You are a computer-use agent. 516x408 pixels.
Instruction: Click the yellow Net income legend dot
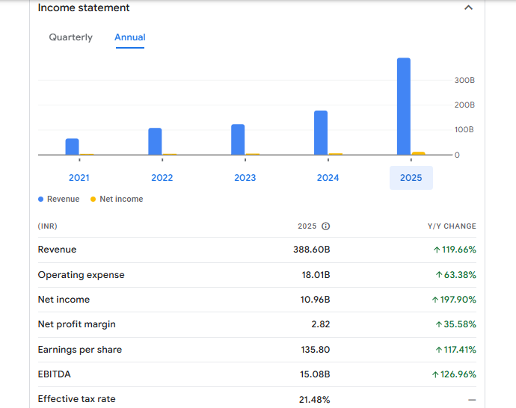[93, 200]
